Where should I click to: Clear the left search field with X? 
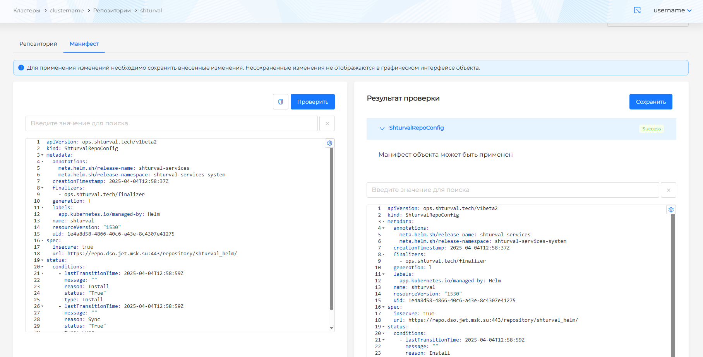click(327, 123)
